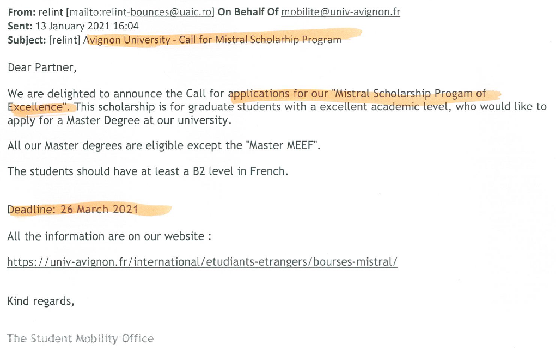Image resolution: width=556 pixels, height=350 pixels.
Task: Click the "Kind regards," closing line
Action: tap(40, 300)
